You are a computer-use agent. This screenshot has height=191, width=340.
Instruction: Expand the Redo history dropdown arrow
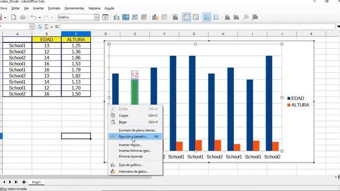click(x=52, y=18)
